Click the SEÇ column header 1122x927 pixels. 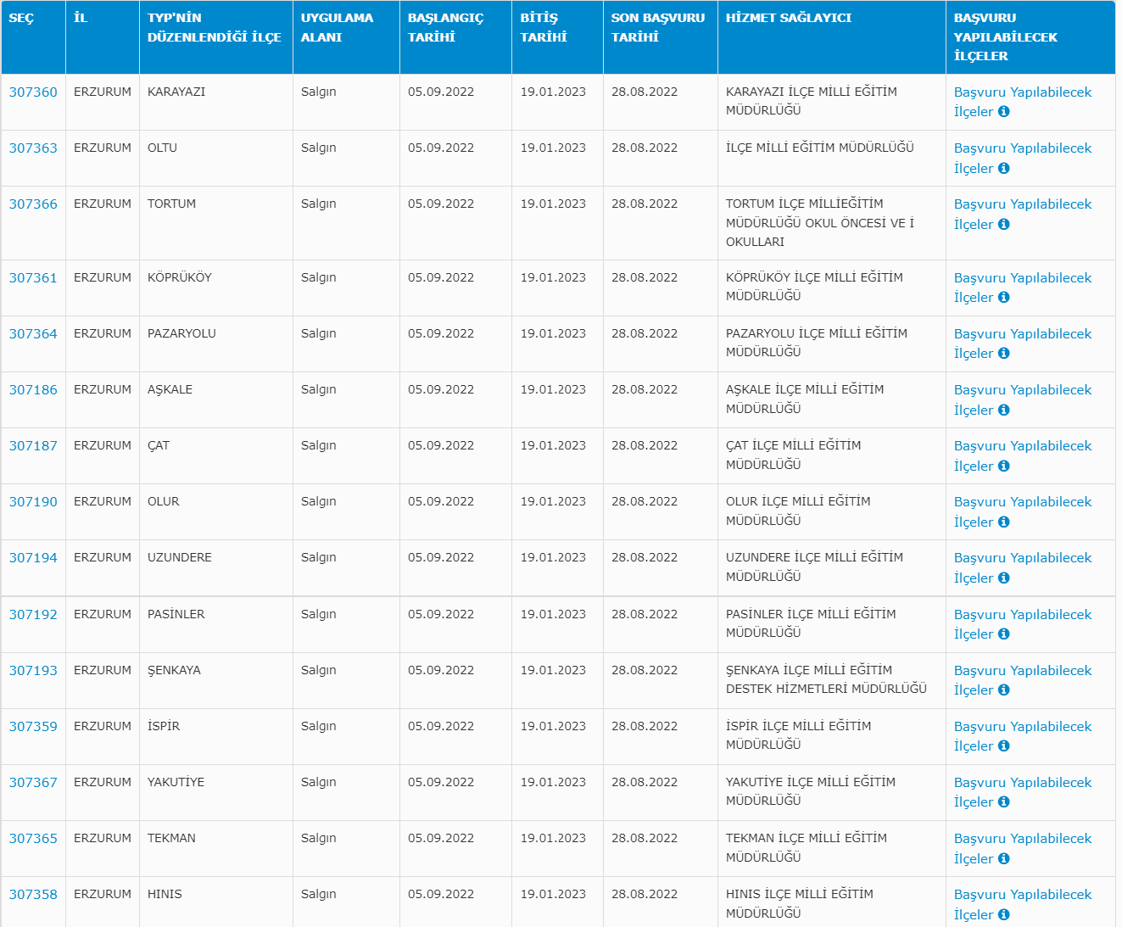pyautogui.click(x=21, y=18)
